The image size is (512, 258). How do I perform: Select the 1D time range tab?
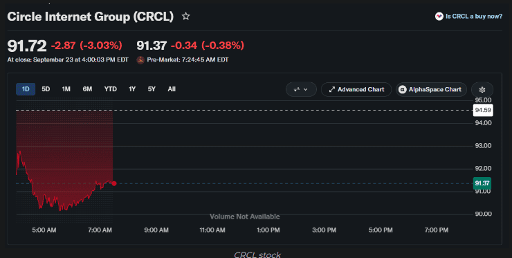coord(26,89)
